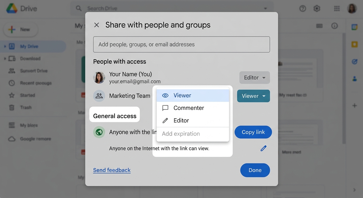Screen dimensions: 363x198
Task: Open search options dropdown arrow in search bar
Action: point(265,9)
